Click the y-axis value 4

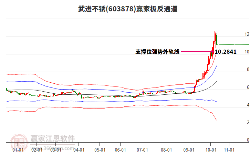tap(248, 105)
